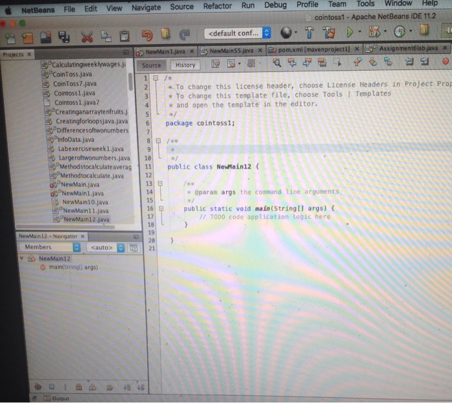The height and width of the screenshot is (403, 452).
Task: Click the Copy toolbar icon
Action: click(x=106, y=36)
